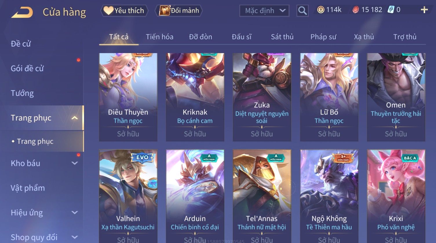The image size is (436, 243).
Task: Click the blue voucher currency icon
Action: point(391,10)
